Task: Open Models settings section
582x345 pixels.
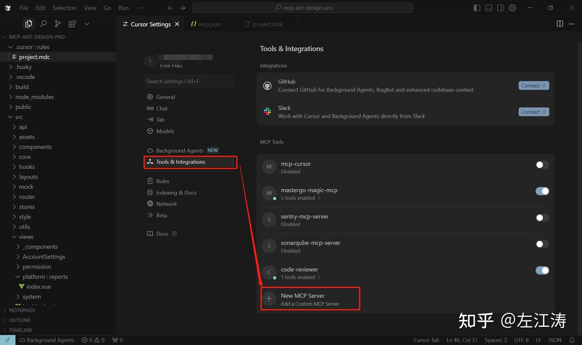Action: (x=160, y=131)
